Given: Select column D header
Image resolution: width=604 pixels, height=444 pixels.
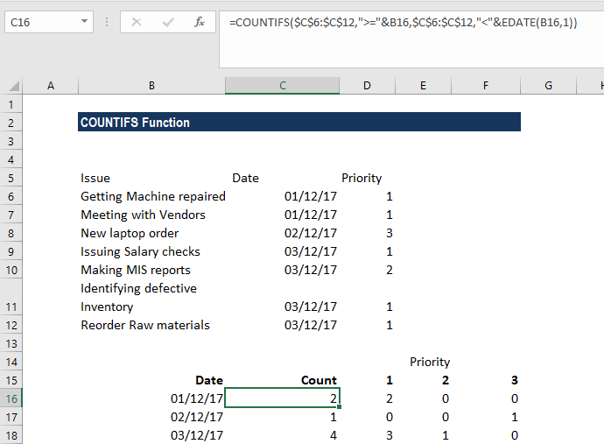Looking at the screenshot, I should 367,86.
